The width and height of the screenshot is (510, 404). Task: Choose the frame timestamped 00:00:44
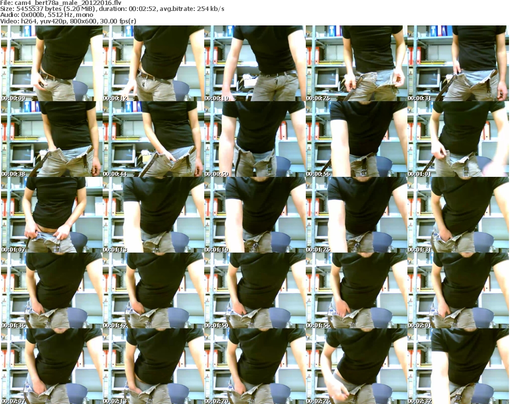click(x=153, y=139)
